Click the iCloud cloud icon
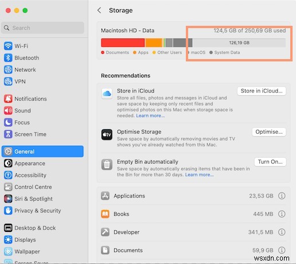The height and width of the screenshot is (264, 296). coord(107,94)
